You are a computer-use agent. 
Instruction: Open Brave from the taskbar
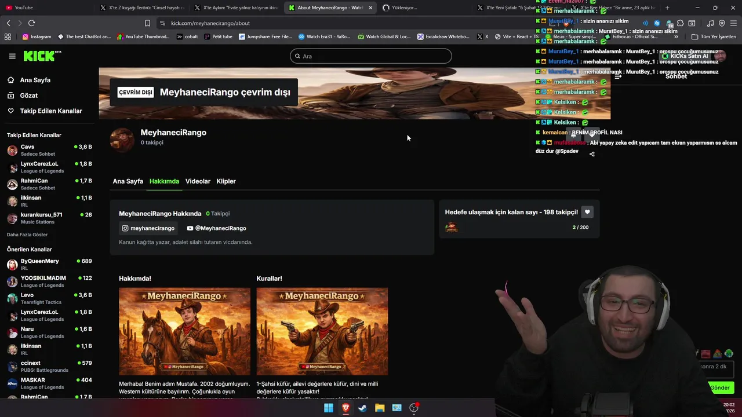(x=345, y=408)
